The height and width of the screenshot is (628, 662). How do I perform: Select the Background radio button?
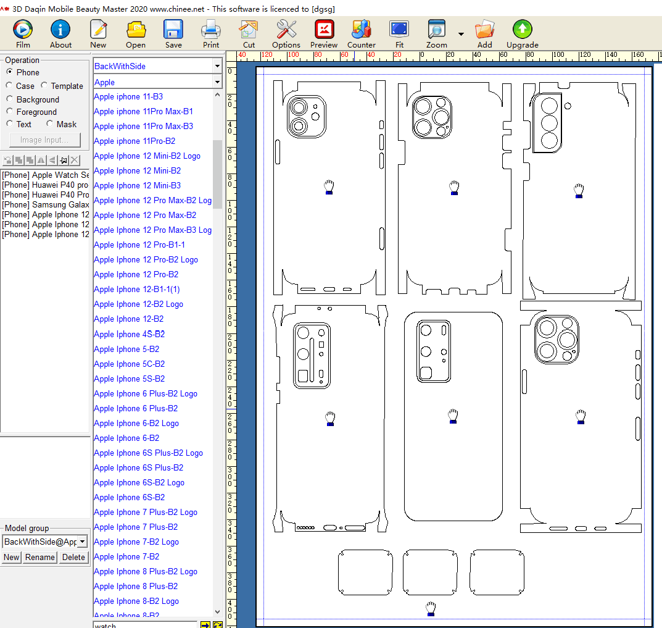pyautogui.click(x=9, y=99)
